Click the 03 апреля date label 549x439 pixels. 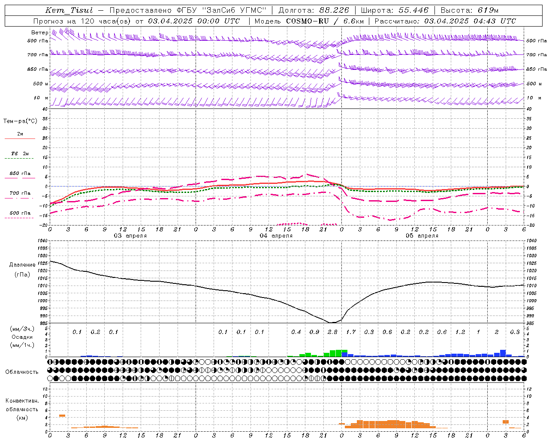[x=130, y=236]
